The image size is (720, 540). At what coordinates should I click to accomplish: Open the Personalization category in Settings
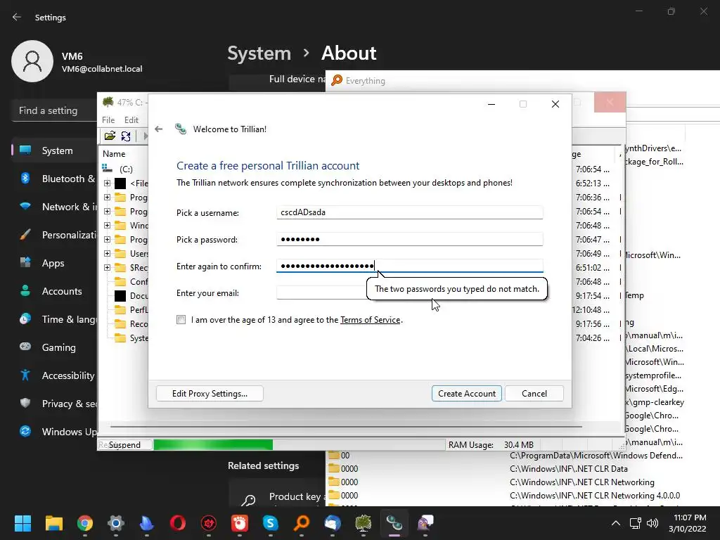click(x=54, y=235)
